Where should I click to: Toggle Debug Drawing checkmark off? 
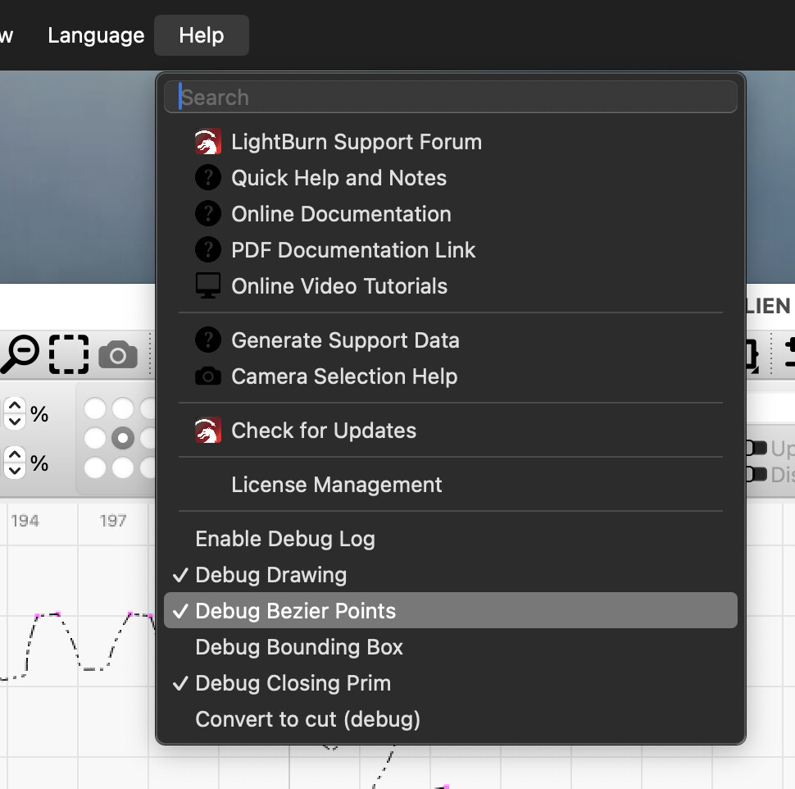point(450,575)
